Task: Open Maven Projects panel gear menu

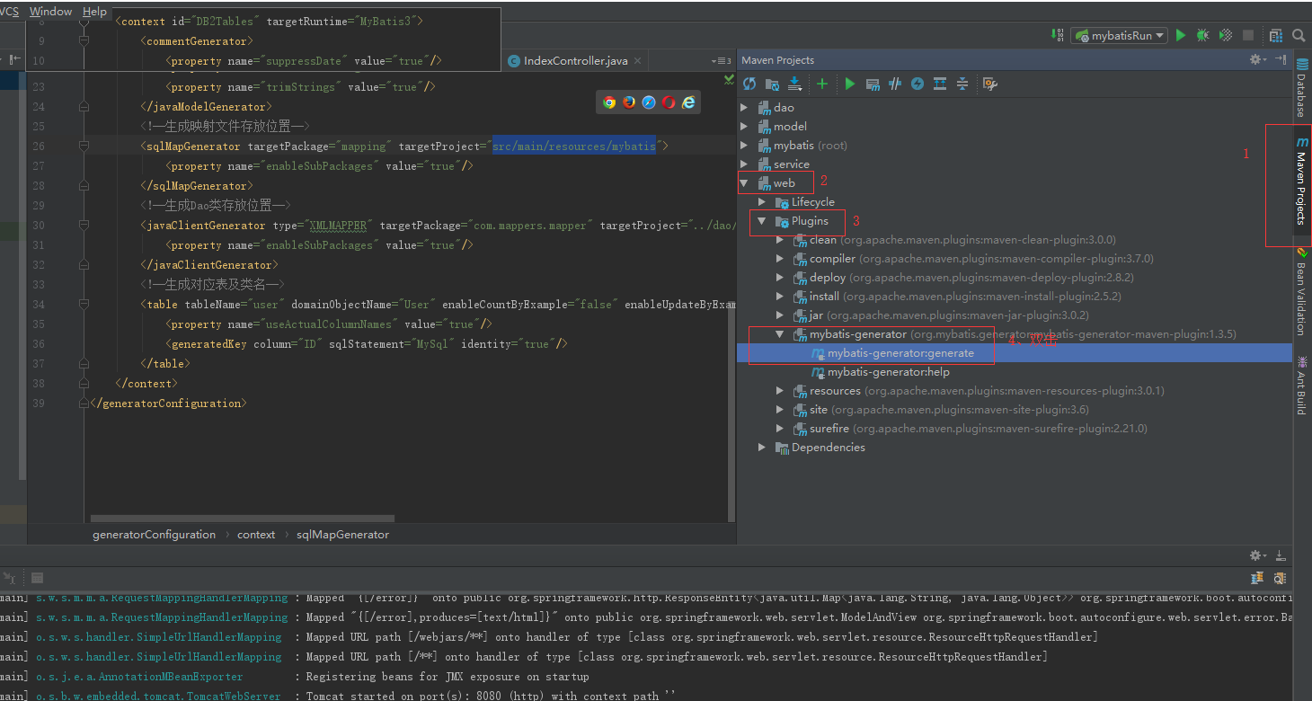Action: (x=1258, y=59)
